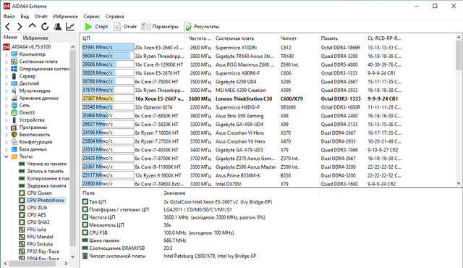
Task: Sort by the Чипсет column header
Action: click(x=298, y=38)
